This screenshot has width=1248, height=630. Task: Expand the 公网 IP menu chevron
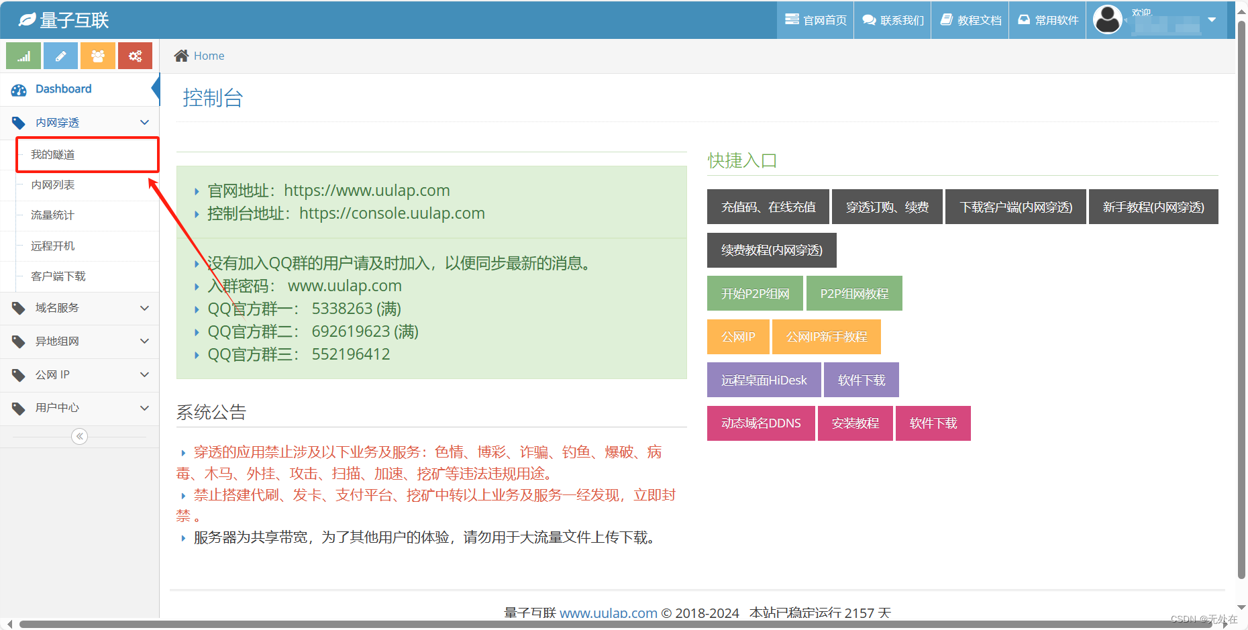144,374
